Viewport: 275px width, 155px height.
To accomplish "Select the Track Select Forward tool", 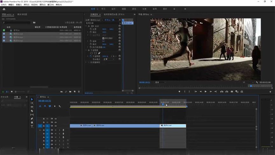I will [x=32, y=103].
